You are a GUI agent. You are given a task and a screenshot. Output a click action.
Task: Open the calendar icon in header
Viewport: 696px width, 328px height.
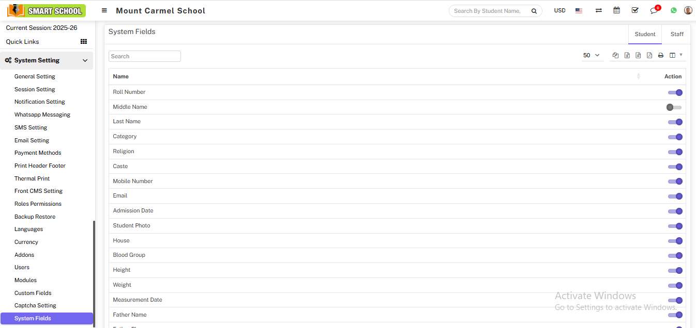pos(616,10)
